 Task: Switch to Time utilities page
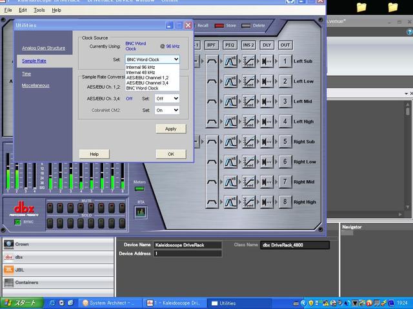click(26, 74)
